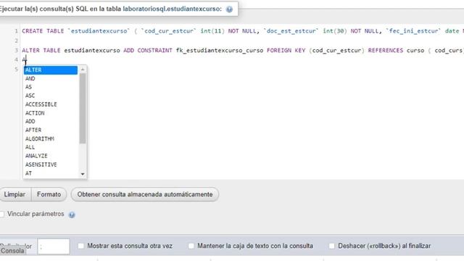This screenshot has width=464, height=261.
Task: Select ALTER from autocomplete list
Action: [x=51, y=70]
